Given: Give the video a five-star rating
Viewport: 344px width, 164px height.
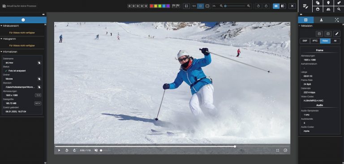Looking at the screenshot, I should [x=146, y=6].
